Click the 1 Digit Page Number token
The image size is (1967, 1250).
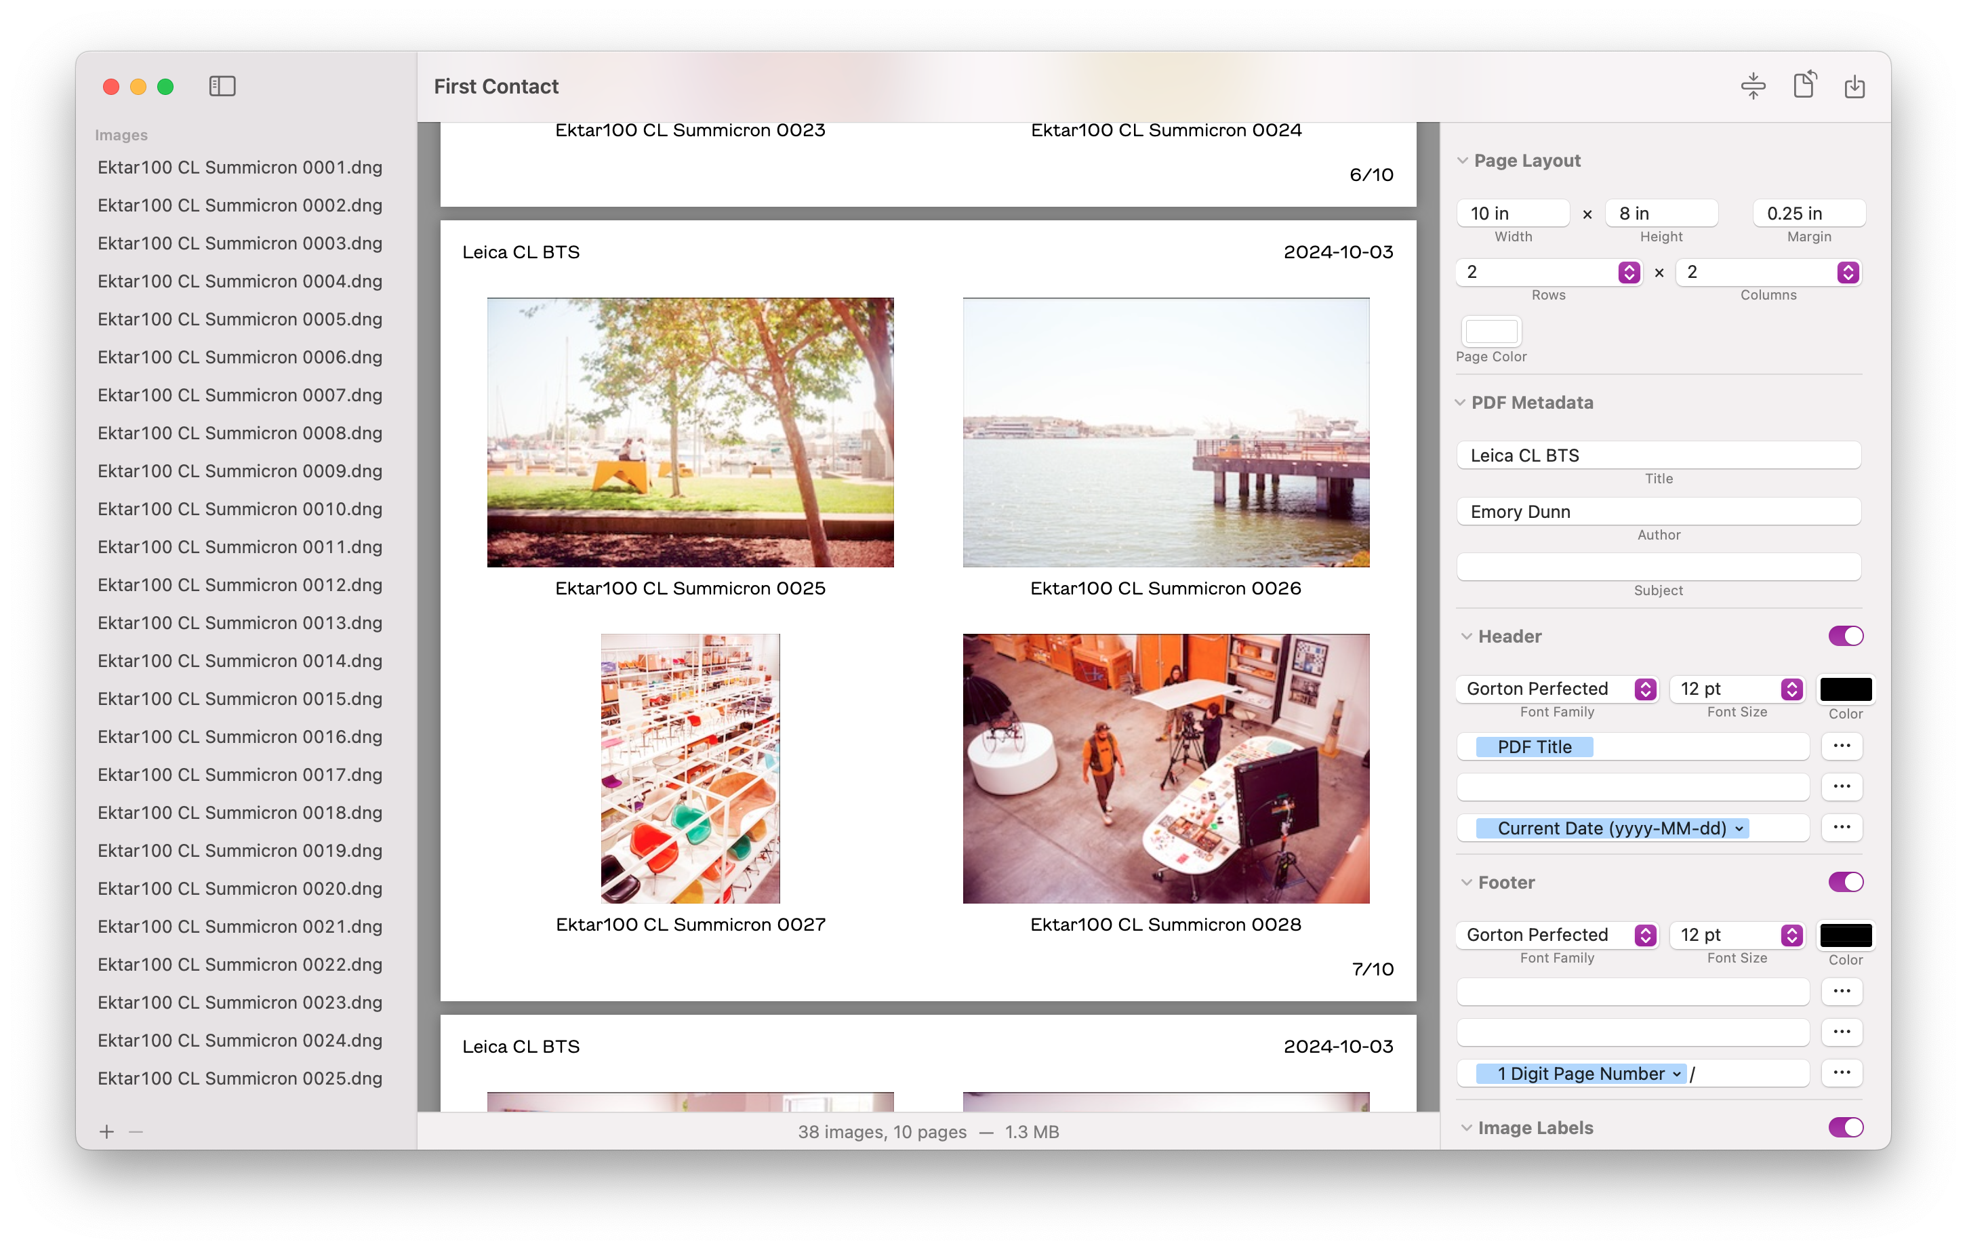point(1580,1074)
